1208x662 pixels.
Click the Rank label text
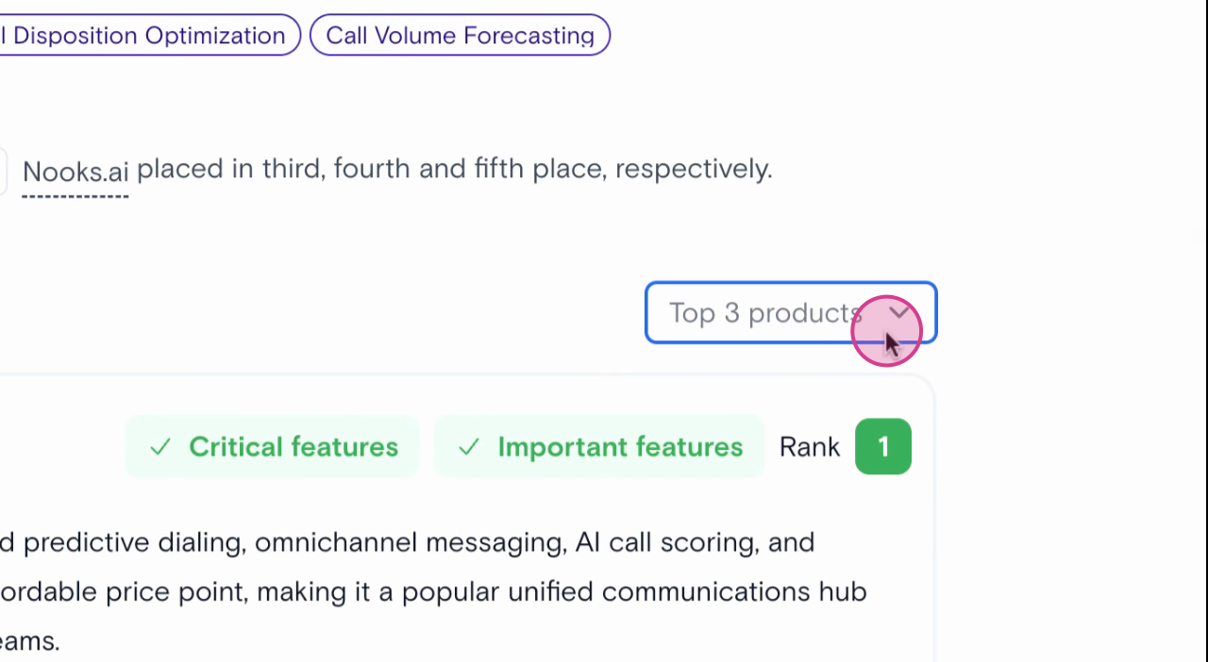point(809,447)
